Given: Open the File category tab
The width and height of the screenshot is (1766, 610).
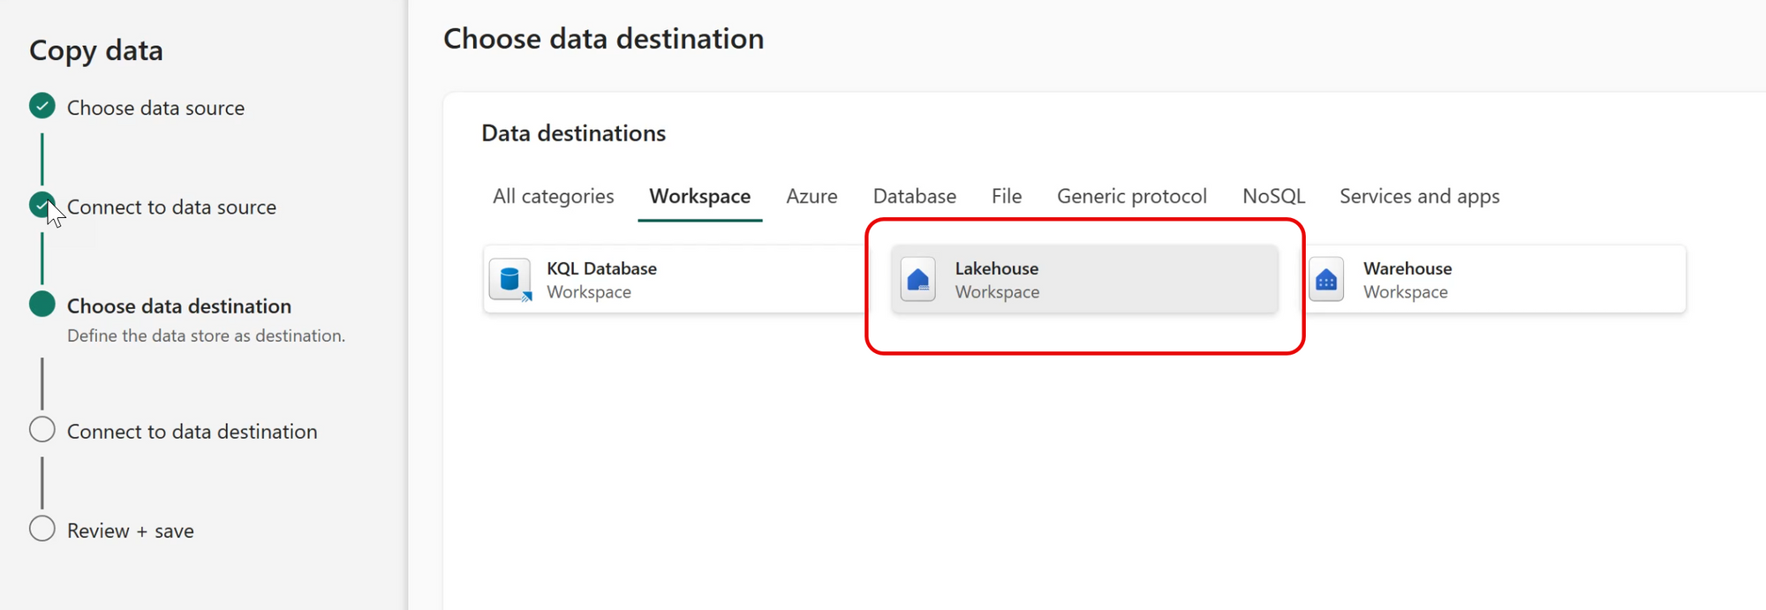Looking at the screenshot, I should 1006,196.
